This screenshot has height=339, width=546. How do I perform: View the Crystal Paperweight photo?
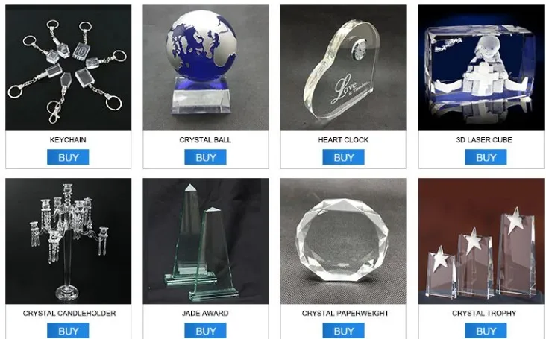point(343,241)
